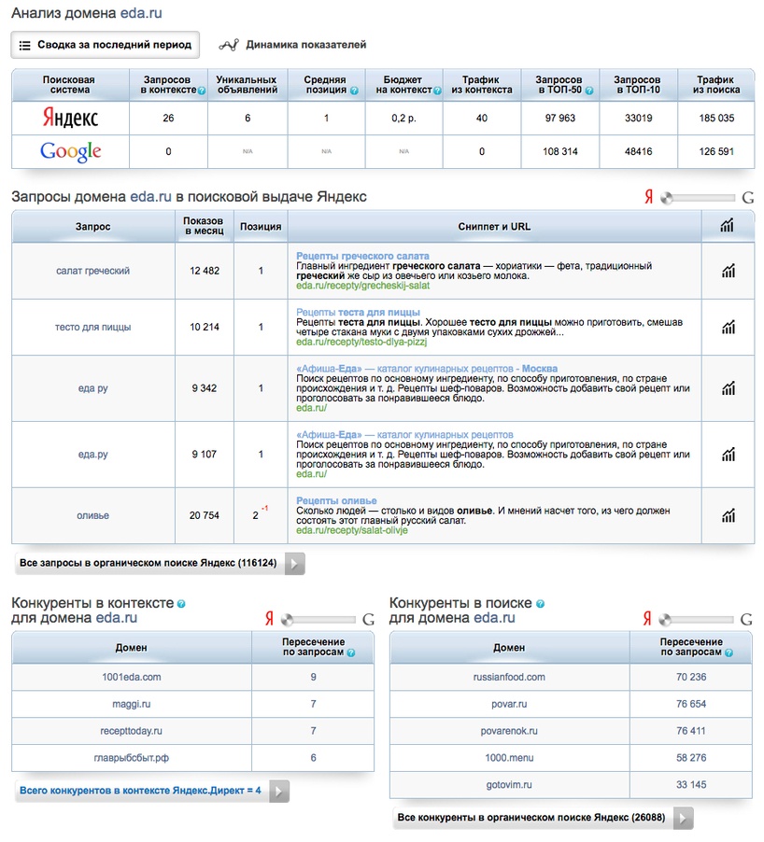The image size is (764, 842).
Task: Open Рецепты греческого салата snippet link
Action: tap(362, 256)
